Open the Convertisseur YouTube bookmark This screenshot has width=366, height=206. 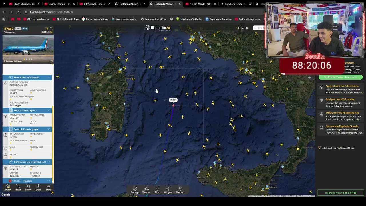124,19
